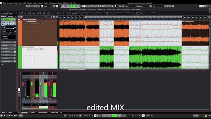Open the Bearbeiten menu

tap(10, 3)
